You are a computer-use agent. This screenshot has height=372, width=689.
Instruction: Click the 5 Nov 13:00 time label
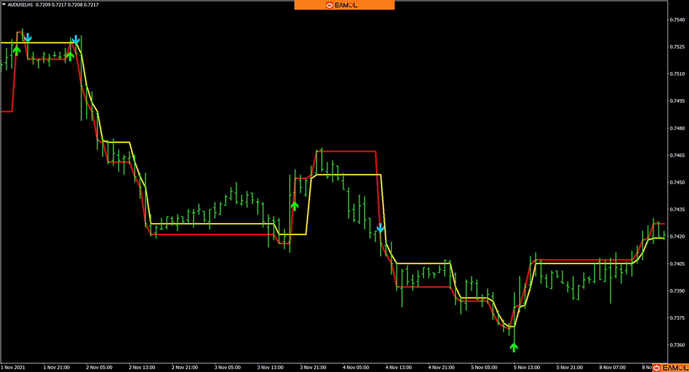pyautogui.click(x=527, y=367)
